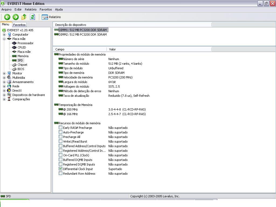Toggle the Auto-Precharge checkbox
The image size is (276, 207).
[x=60, y=132]
